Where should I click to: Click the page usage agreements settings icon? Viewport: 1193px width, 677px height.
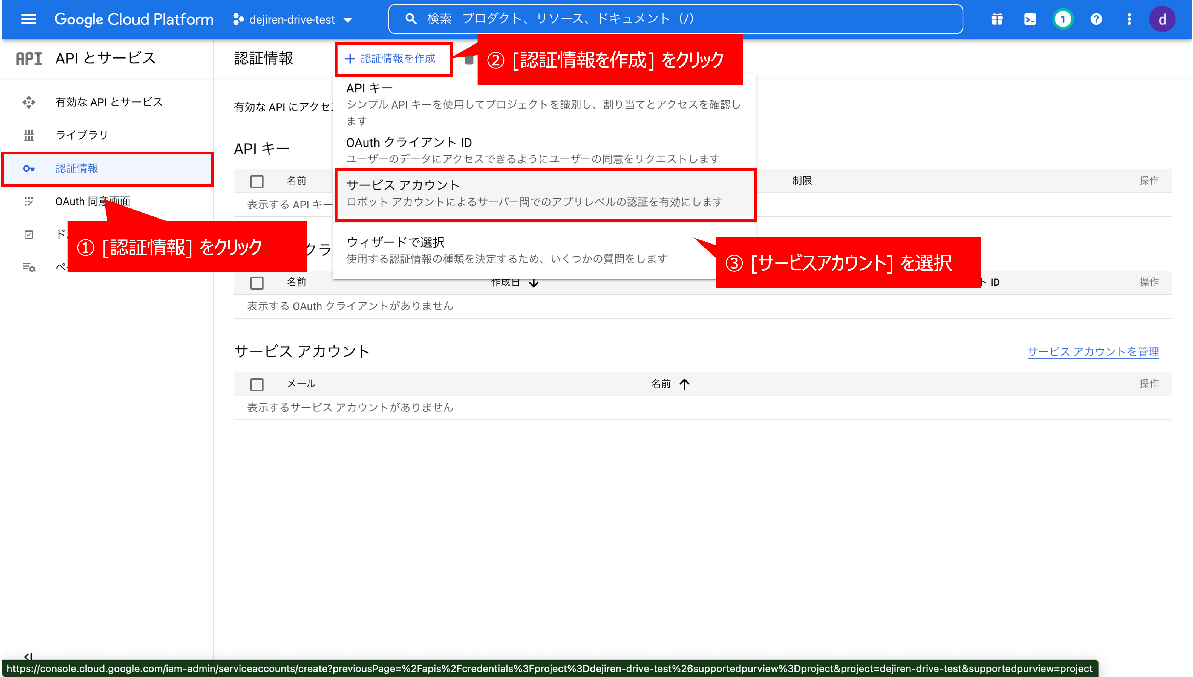29,267
